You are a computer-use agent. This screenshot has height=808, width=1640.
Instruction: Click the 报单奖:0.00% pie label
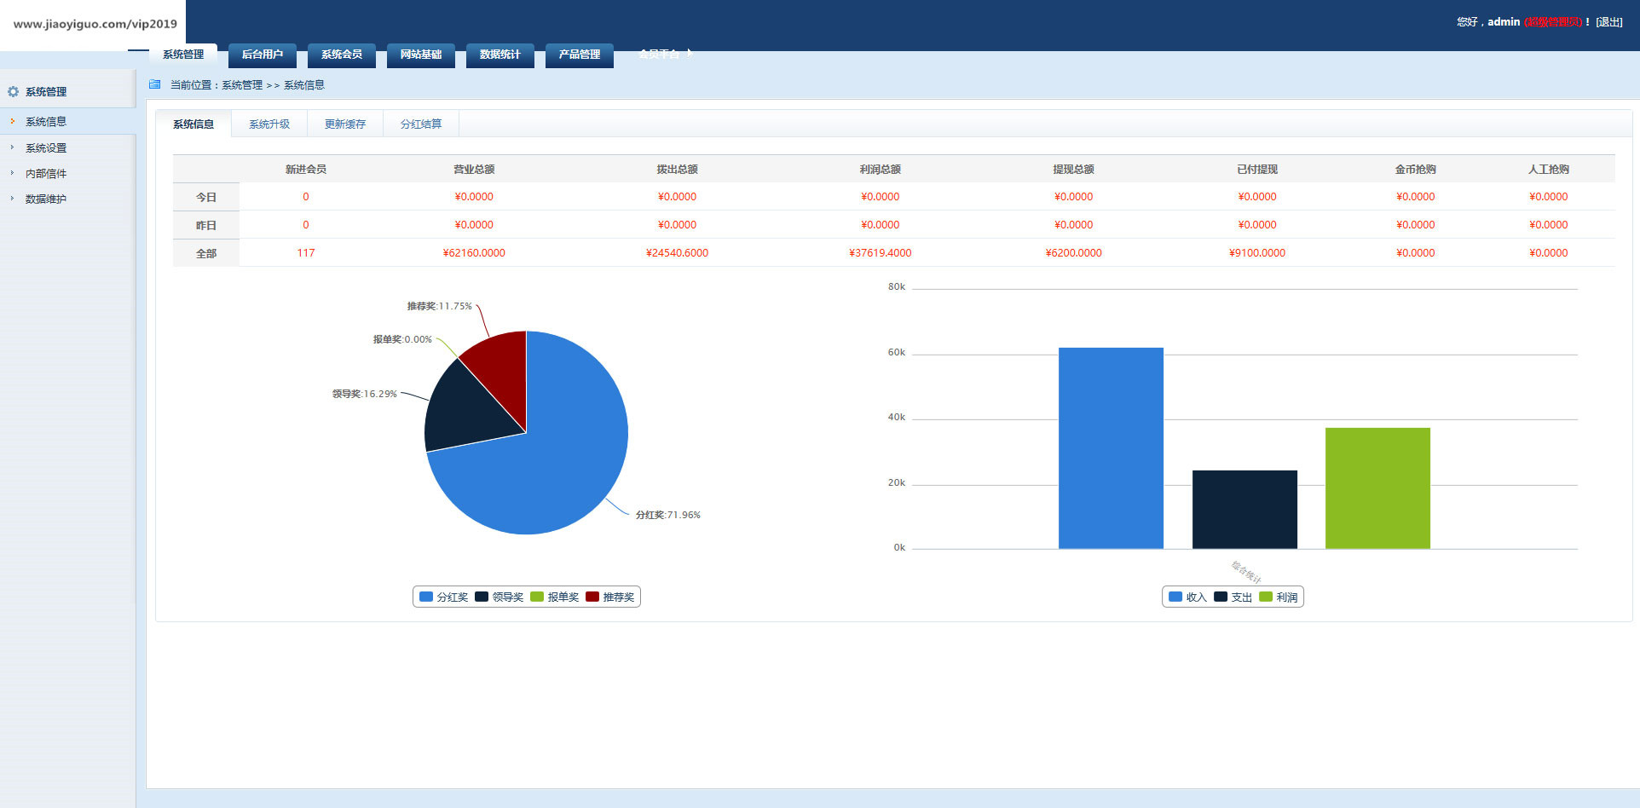coord(402,339)
